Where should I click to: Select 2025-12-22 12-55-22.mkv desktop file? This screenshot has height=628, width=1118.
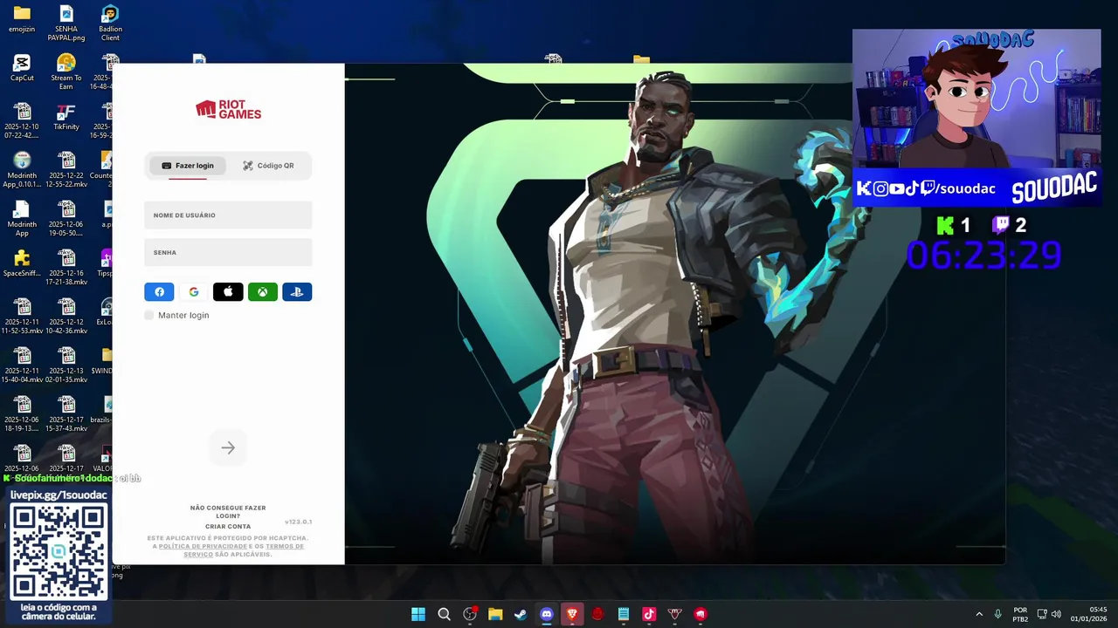tap(66, 170)
